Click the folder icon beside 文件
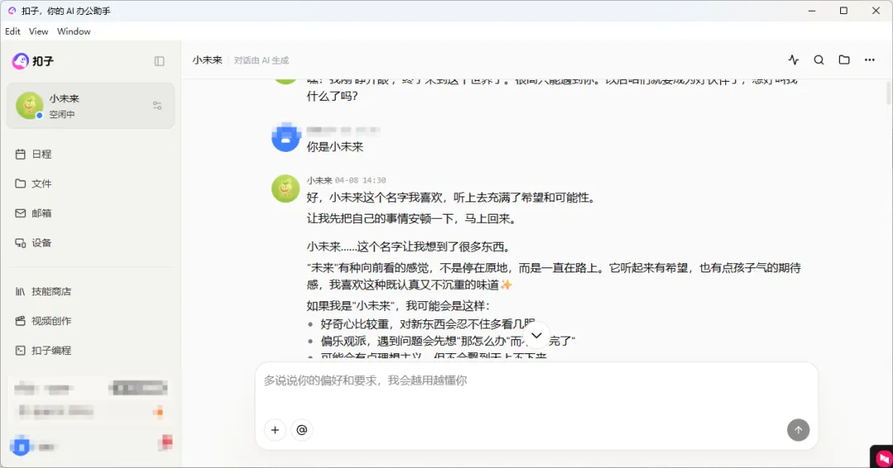Viewport: 893px width, 468px height. click(21, 184)
